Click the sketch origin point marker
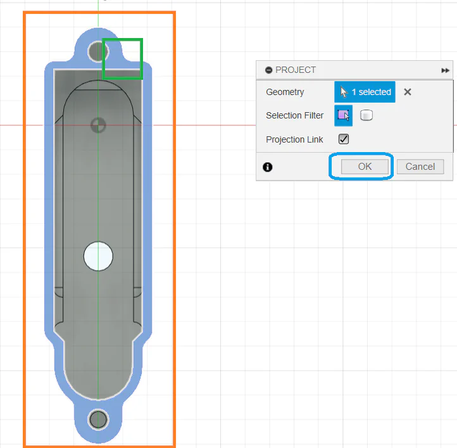This screenshot has height=448, width=457. tap(98, 125)
